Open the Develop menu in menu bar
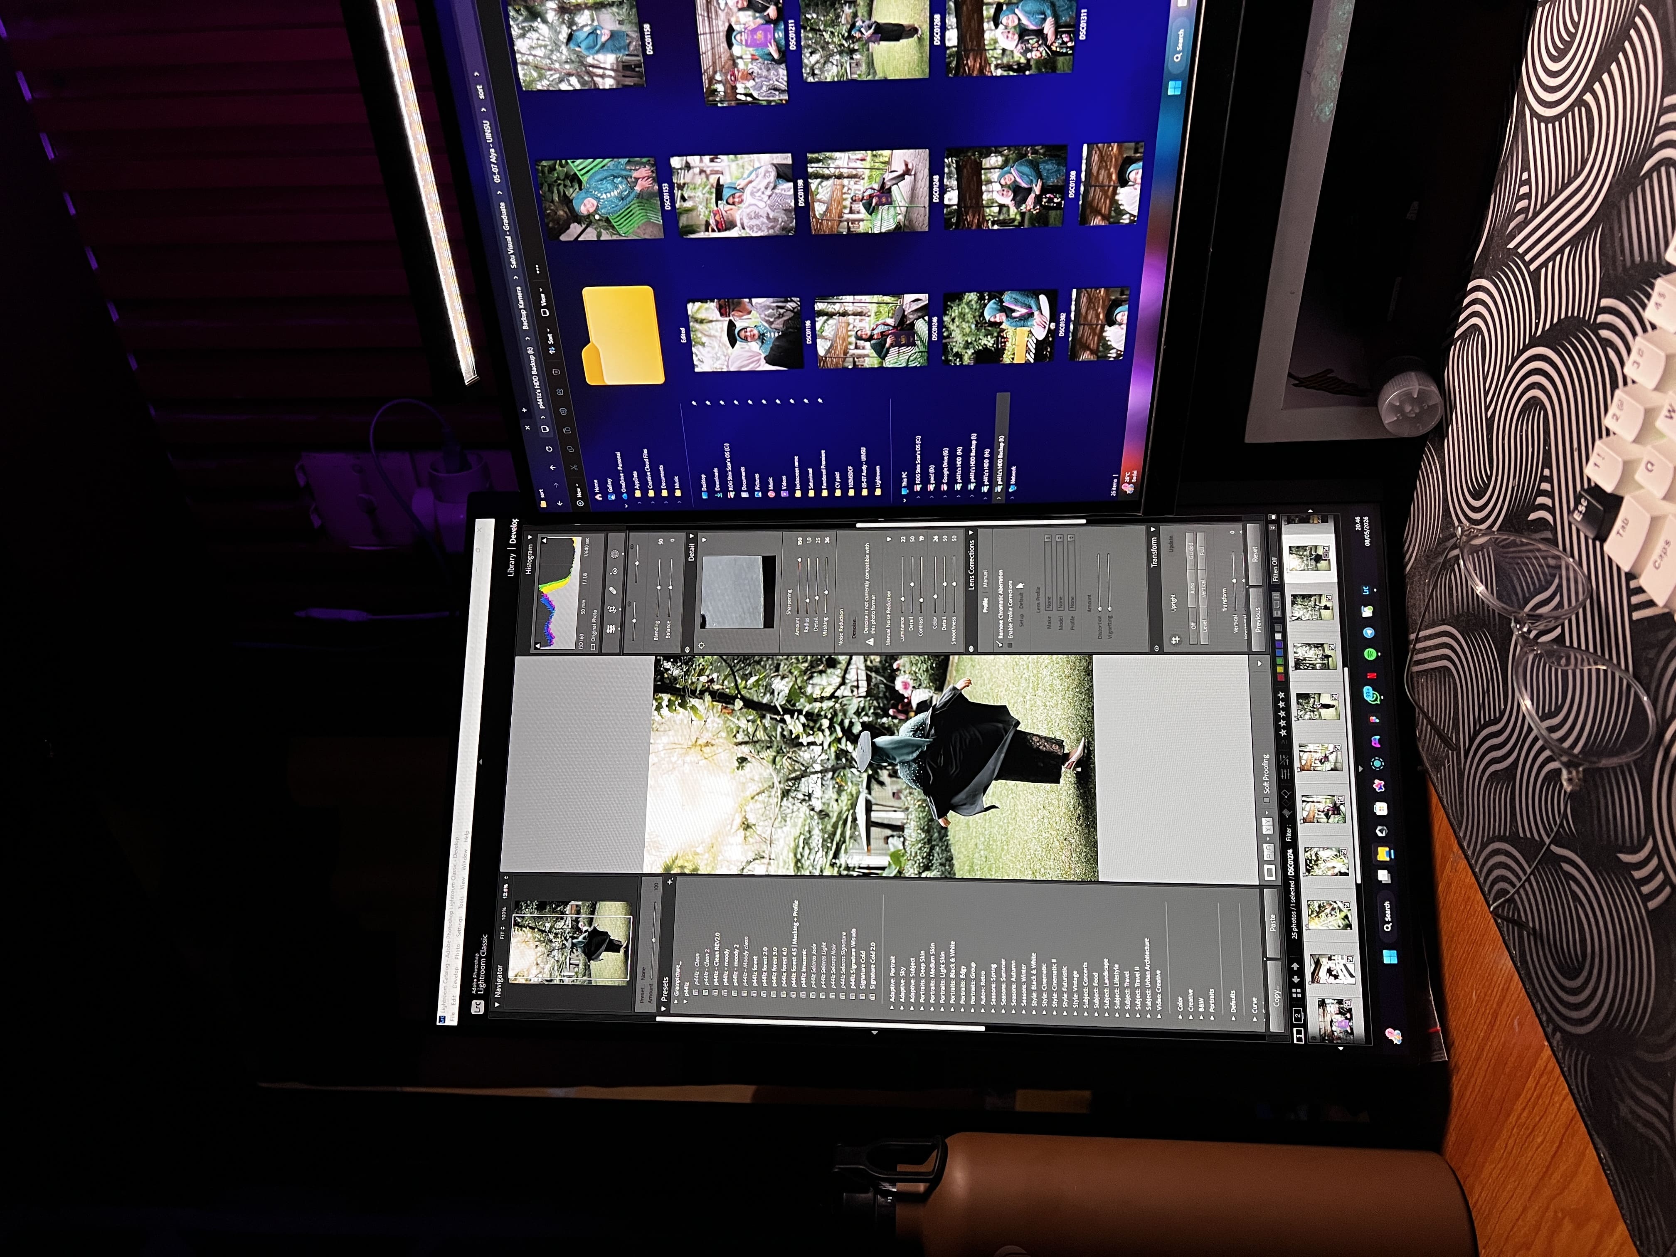The image size is (1676, 1257). coord(456,977)
